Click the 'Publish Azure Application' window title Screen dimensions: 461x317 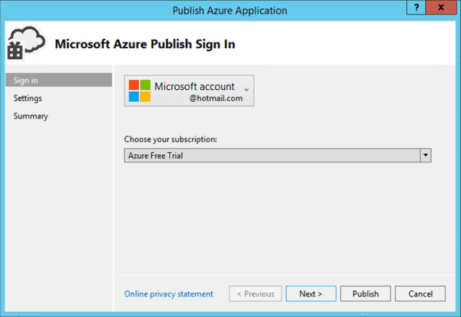coord(230,11)
